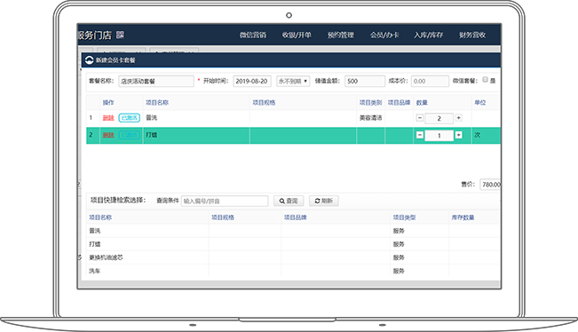Toggle the 微信套餐 checkbox
Image resolution: width=578 pixels, height=332 pixels.
(485, 80)
